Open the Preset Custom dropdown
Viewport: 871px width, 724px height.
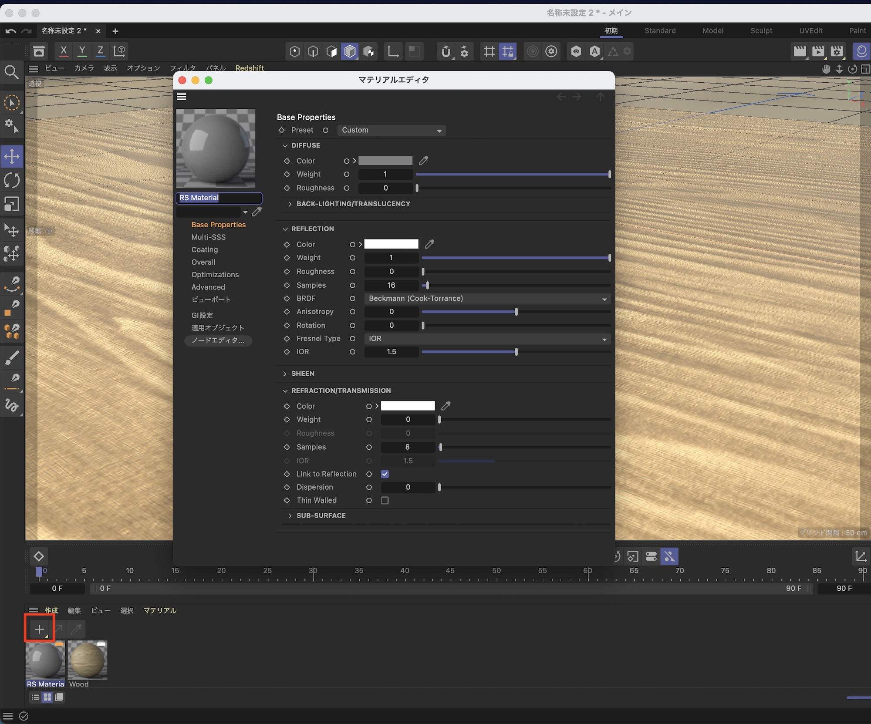[x=391, y=130]
